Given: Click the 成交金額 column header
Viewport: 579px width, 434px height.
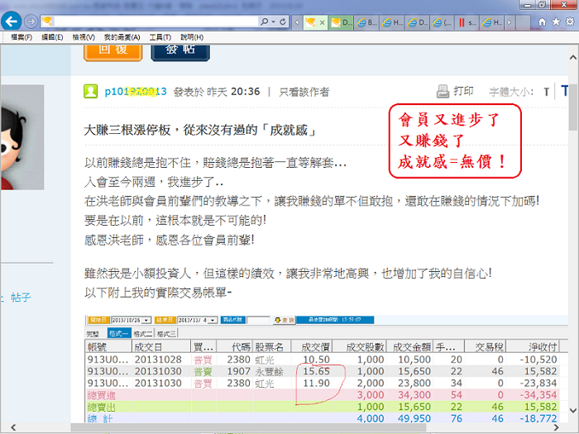Looking at the screenshot, I should tap(409, 347).
